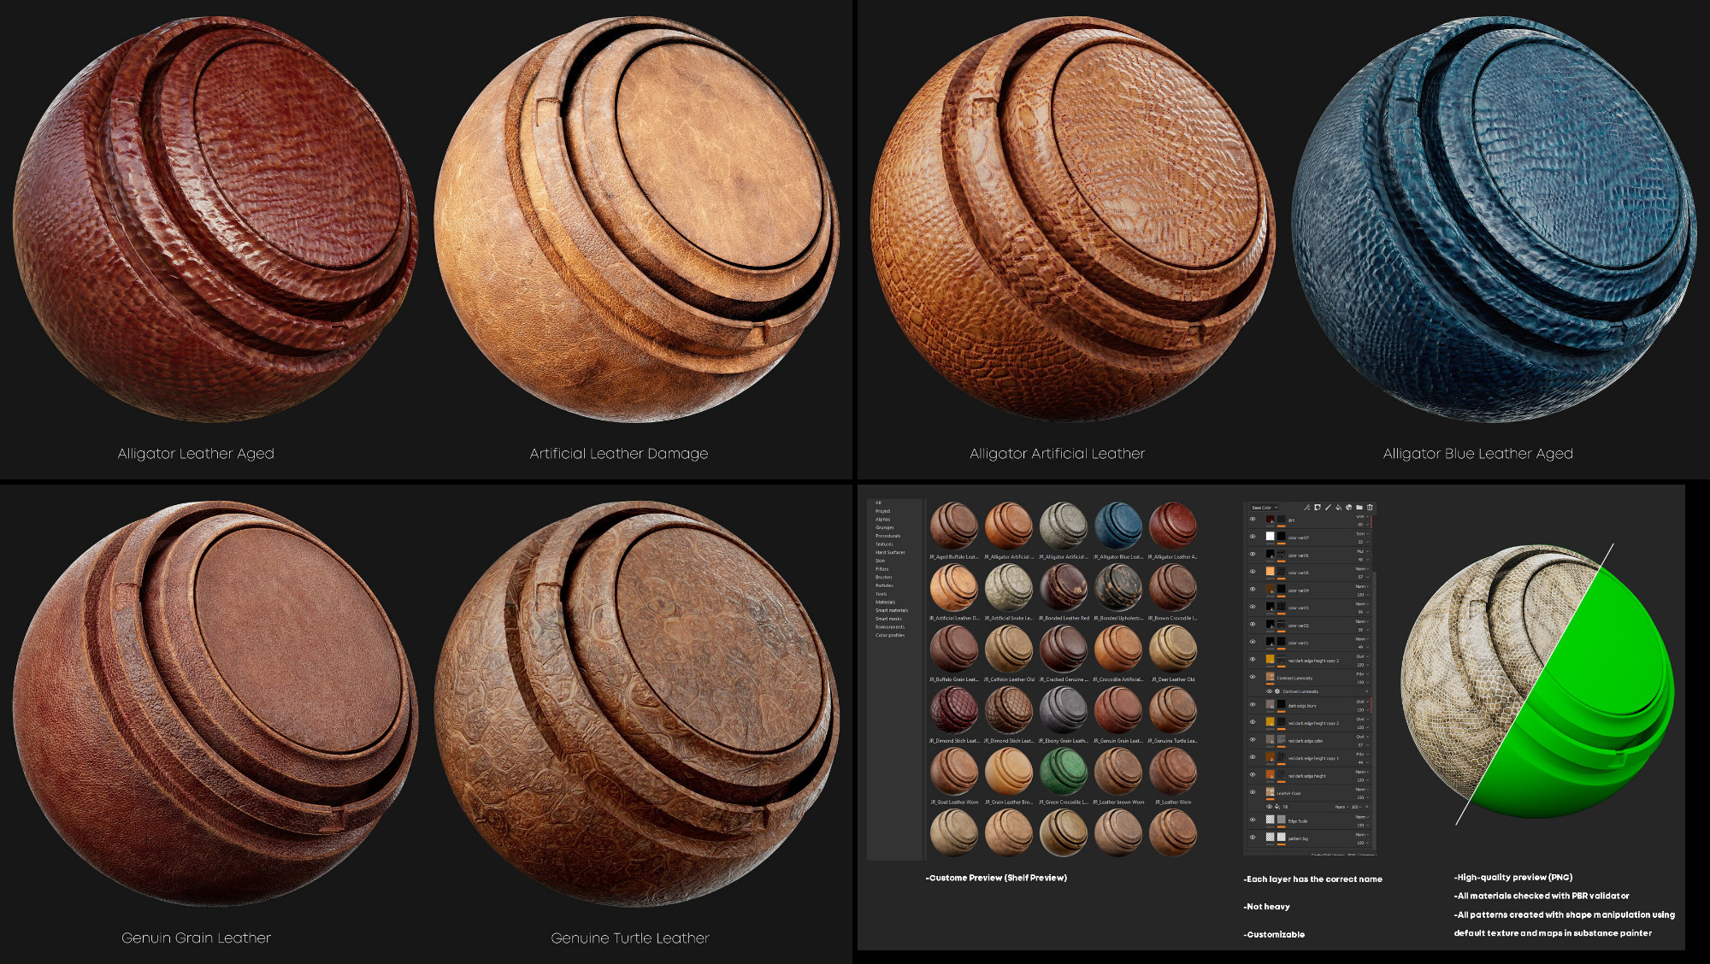Open blend mode dropdown of color var04 layer
This screenshot has height=964, width=1710.
1362,586
